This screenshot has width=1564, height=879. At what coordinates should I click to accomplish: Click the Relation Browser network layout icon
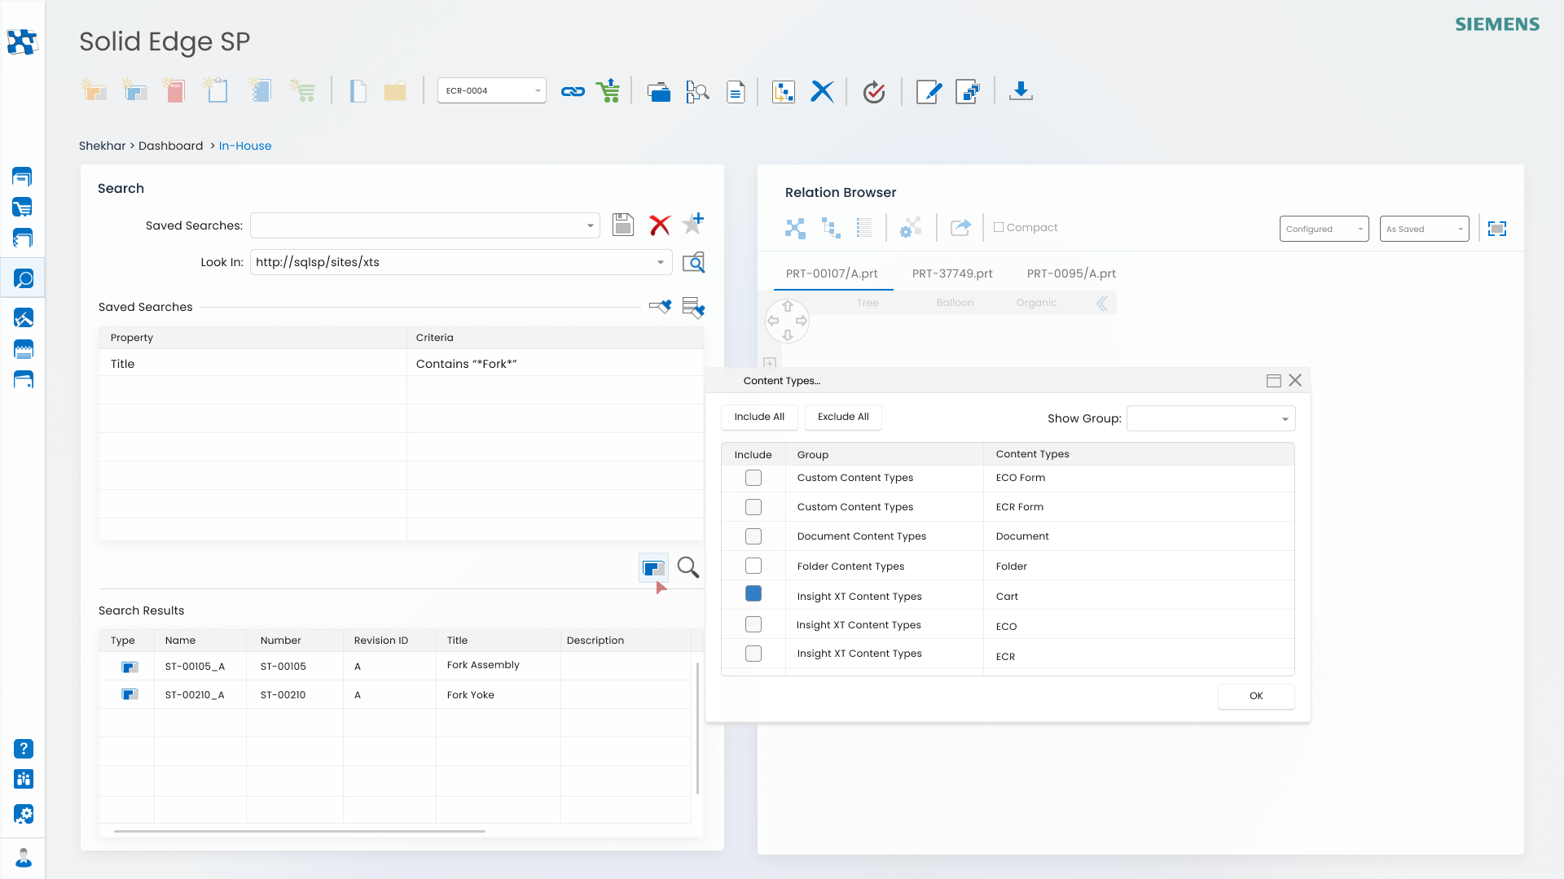coord(795,228)
